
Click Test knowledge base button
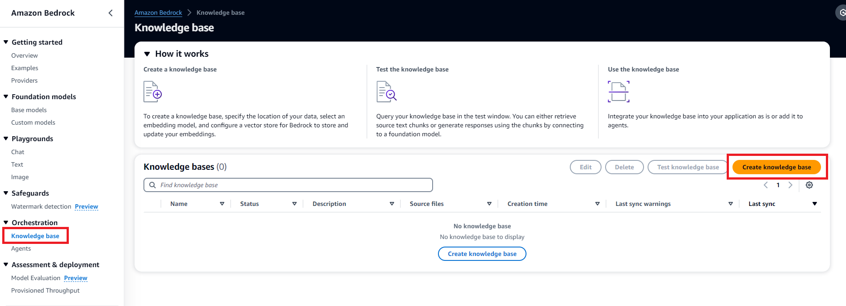coord(688,167)
